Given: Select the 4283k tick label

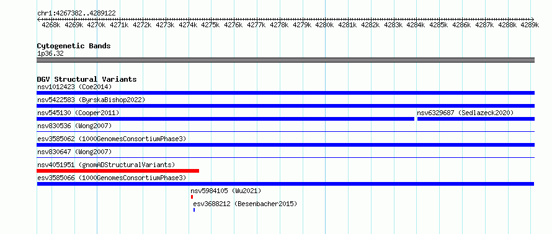Looking at the screenshot, I should [x=393, y=25].
